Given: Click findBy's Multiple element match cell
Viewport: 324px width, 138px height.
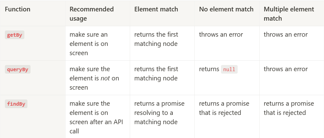Looking at the screenshot, I should coord(288,108).
